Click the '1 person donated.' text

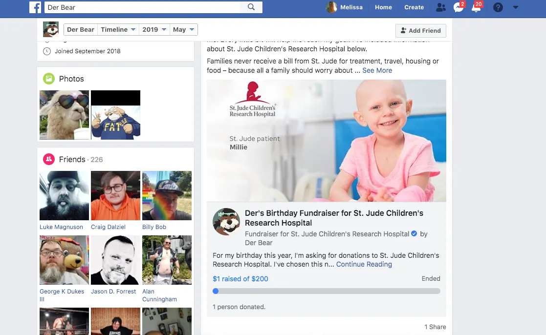click(239, 307)
